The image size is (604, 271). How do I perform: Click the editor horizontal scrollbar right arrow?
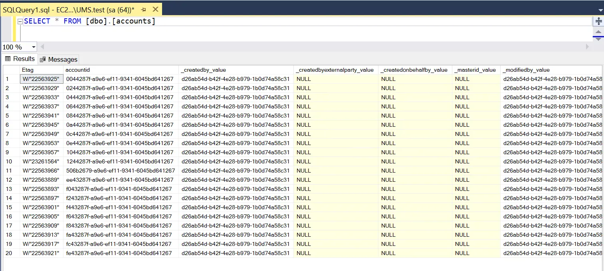[587, 47]
